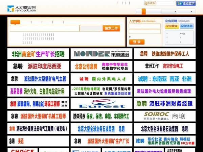The height and width of the screenshot is (152, 203).
Task: Open the grey selector beside job search field
Action: click(x=91, y=28)
